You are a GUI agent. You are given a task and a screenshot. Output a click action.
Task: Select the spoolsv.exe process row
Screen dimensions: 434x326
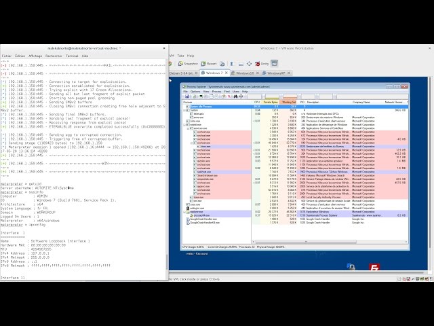(x=295, y=161)
